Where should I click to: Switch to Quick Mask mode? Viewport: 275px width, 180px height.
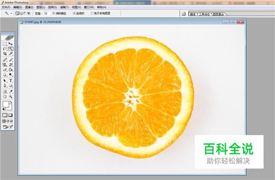(x=11, y=115)
